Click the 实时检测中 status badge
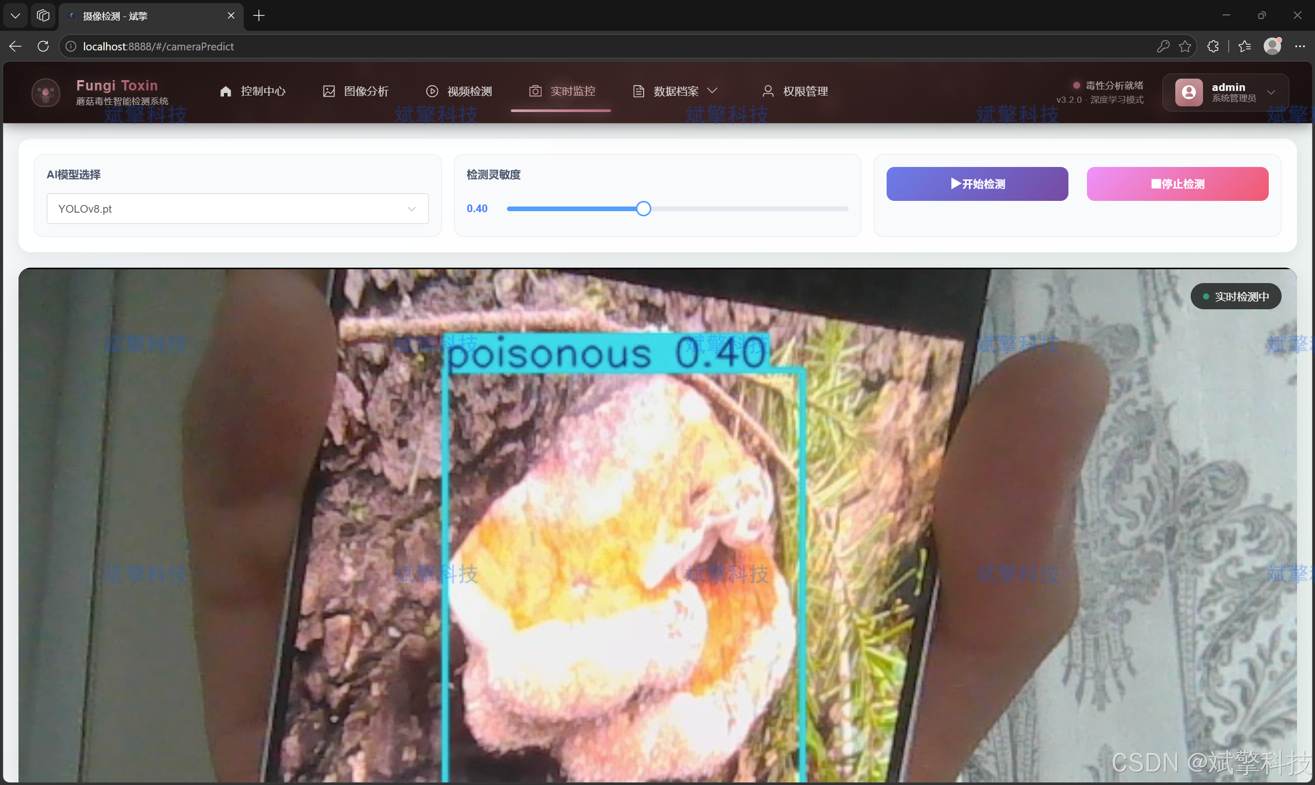Image resolution: width=1315 pixels, height=785 pixels. tap(1236, 297)
